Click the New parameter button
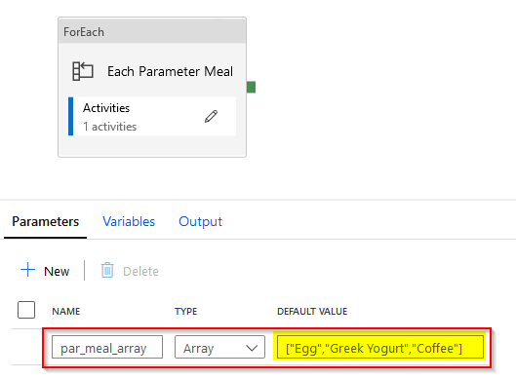 [x=45, y=271]
